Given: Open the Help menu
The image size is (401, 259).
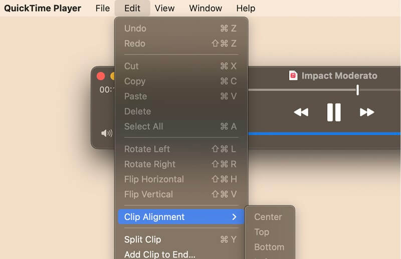Looking at the screenshot, I should coord(246,8).
